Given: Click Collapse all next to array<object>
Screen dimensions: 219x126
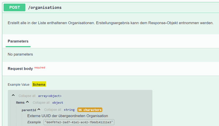Looking at the screenshot, I should (27, 96).
